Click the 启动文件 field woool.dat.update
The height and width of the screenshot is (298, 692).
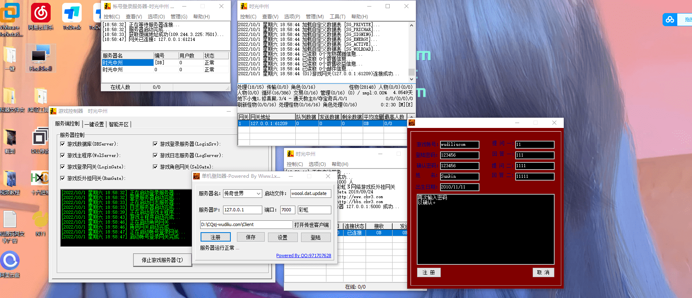click(x=310, y=193)
